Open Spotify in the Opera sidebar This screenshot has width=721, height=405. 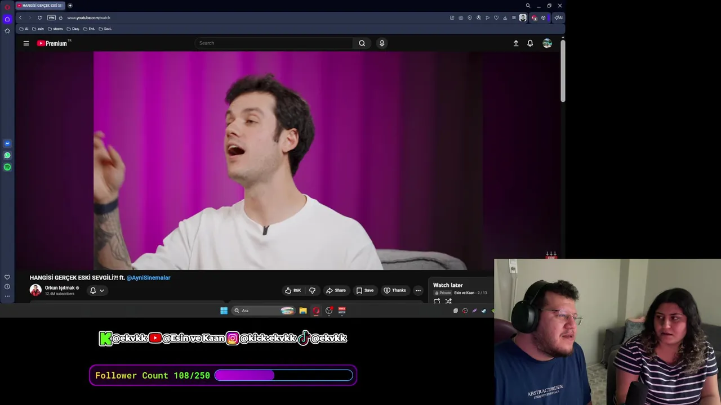pos(7,167)
